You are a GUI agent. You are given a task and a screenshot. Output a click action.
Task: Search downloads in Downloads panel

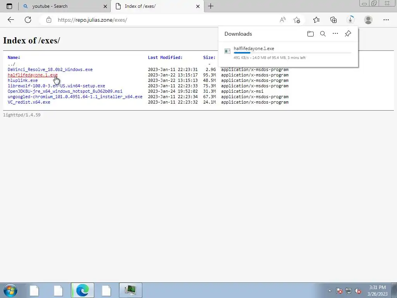323,34
